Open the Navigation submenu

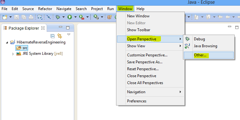click(150, 92)
